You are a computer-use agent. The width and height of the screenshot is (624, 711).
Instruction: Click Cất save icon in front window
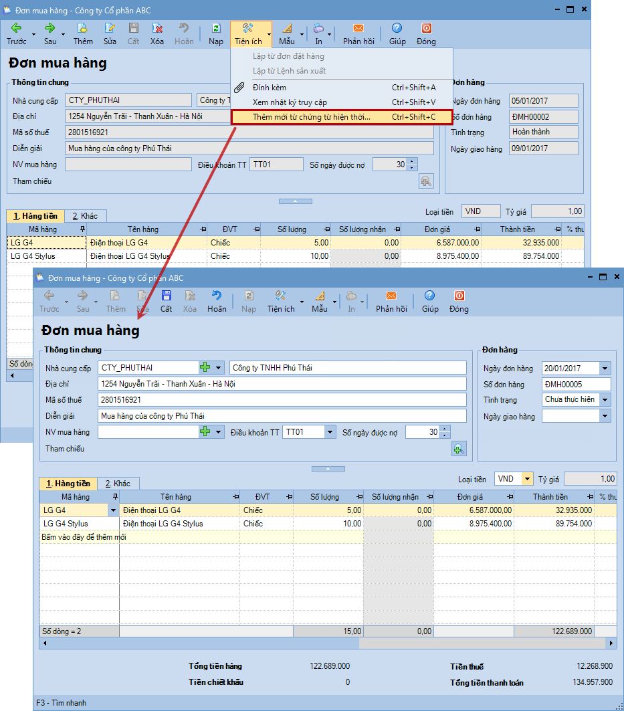pyautogui.click(x=166, y=300)
